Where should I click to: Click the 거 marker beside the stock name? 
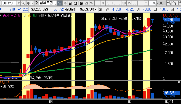[x=37, y=3]
